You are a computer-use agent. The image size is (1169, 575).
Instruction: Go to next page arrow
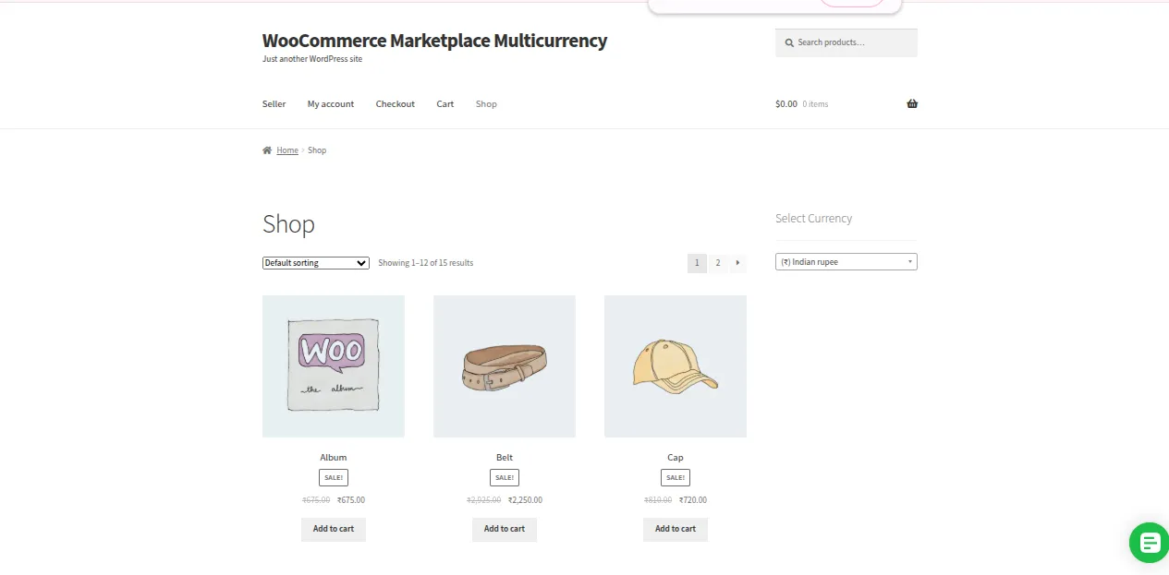pos(737,263)
